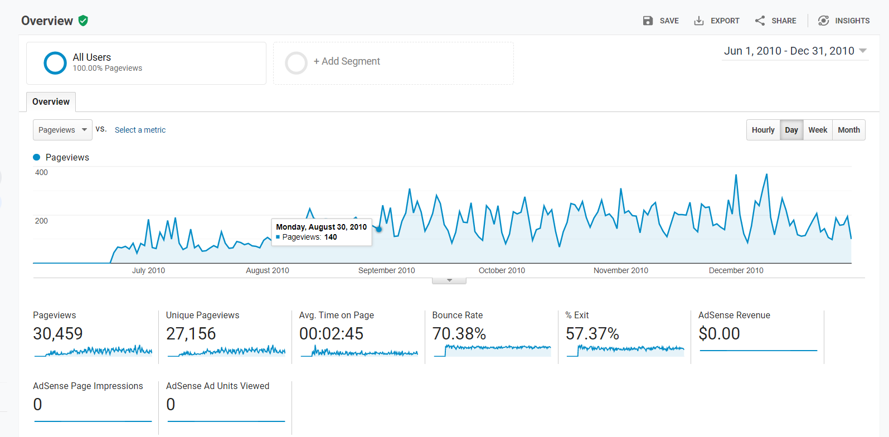Click the Unique Pageviews sparkline
This screenshot has height=437, width=889.
(x=226, y=351)
